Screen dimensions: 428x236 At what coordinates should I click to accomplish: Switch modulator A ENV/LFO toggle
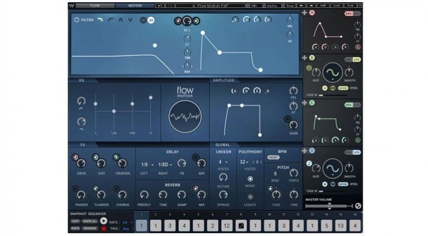pos(352,13)
